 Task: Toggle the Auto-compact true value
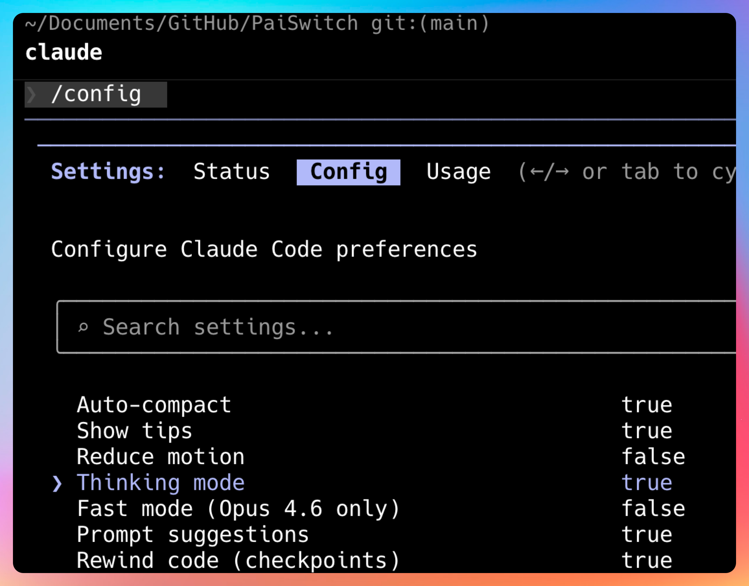pyautogui.click(x=646, y=405)
